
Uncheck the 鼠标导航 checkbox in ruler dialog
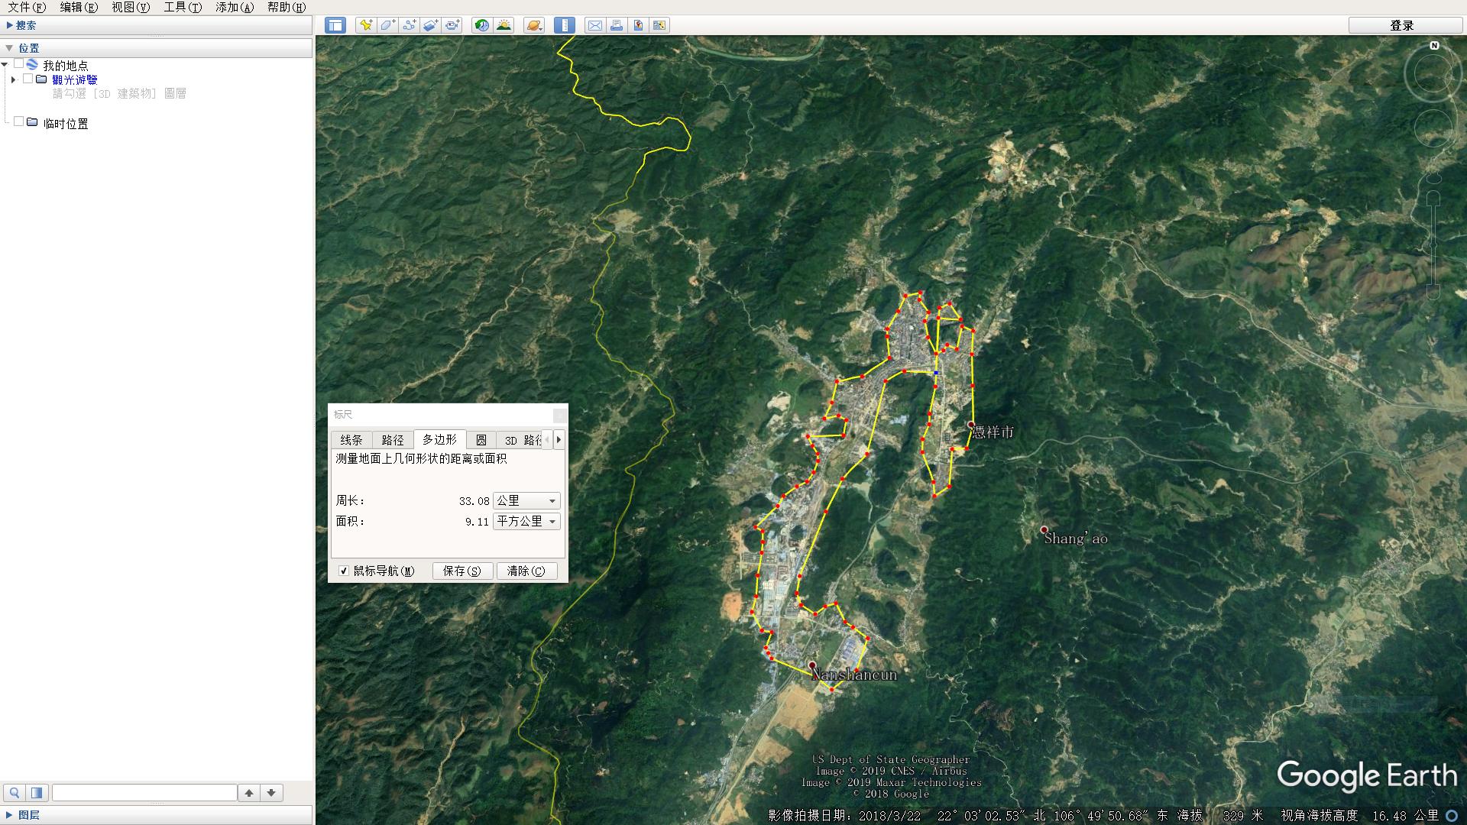click(x=344, y=571)
